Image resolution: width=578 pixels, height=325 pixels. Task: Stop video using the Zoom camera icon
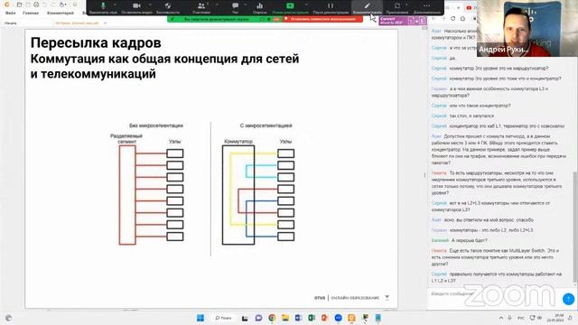[x=136, y=5]
